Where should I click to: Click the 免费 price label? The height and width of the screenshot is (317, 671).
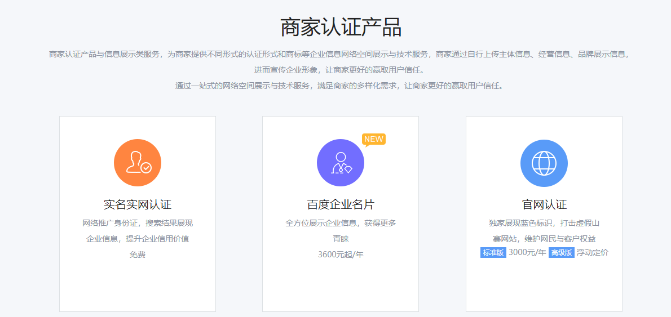click(138, 255)
